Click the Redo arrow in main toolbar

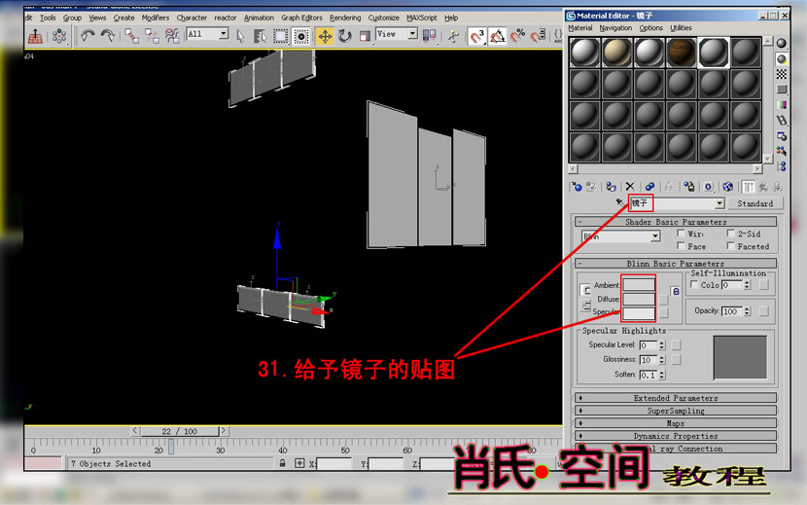click(108, 36)
